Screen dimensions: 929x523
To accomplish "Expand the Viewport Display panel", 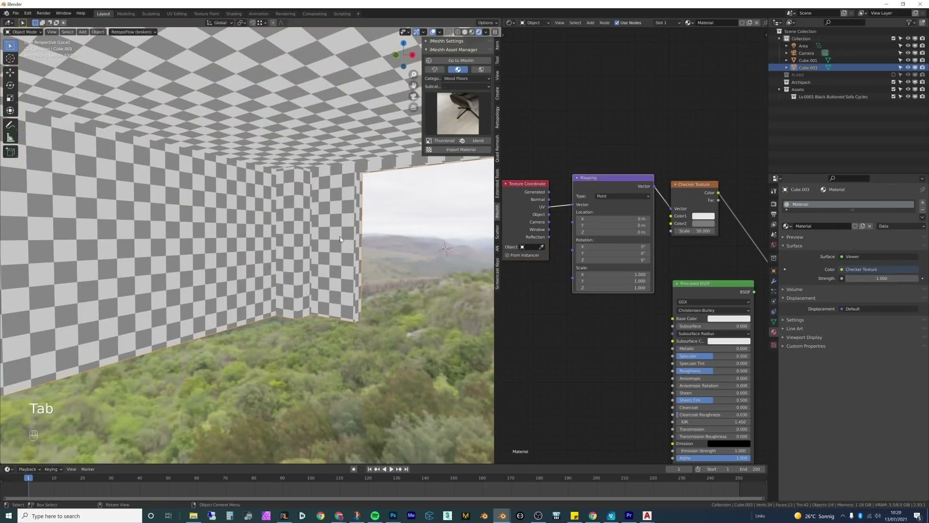I will pyautogui.click(x=803, y=338).
